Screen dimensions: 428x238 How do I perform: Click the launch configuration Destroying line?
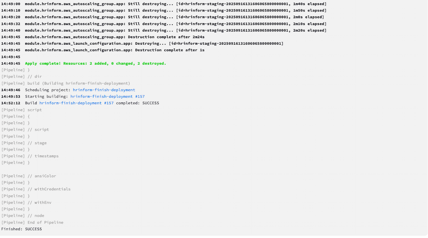point(154,44)
